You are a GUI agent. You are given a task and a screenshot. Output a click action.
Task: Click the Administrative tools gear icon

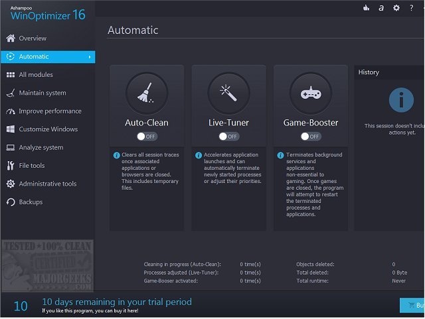(11, 184)
